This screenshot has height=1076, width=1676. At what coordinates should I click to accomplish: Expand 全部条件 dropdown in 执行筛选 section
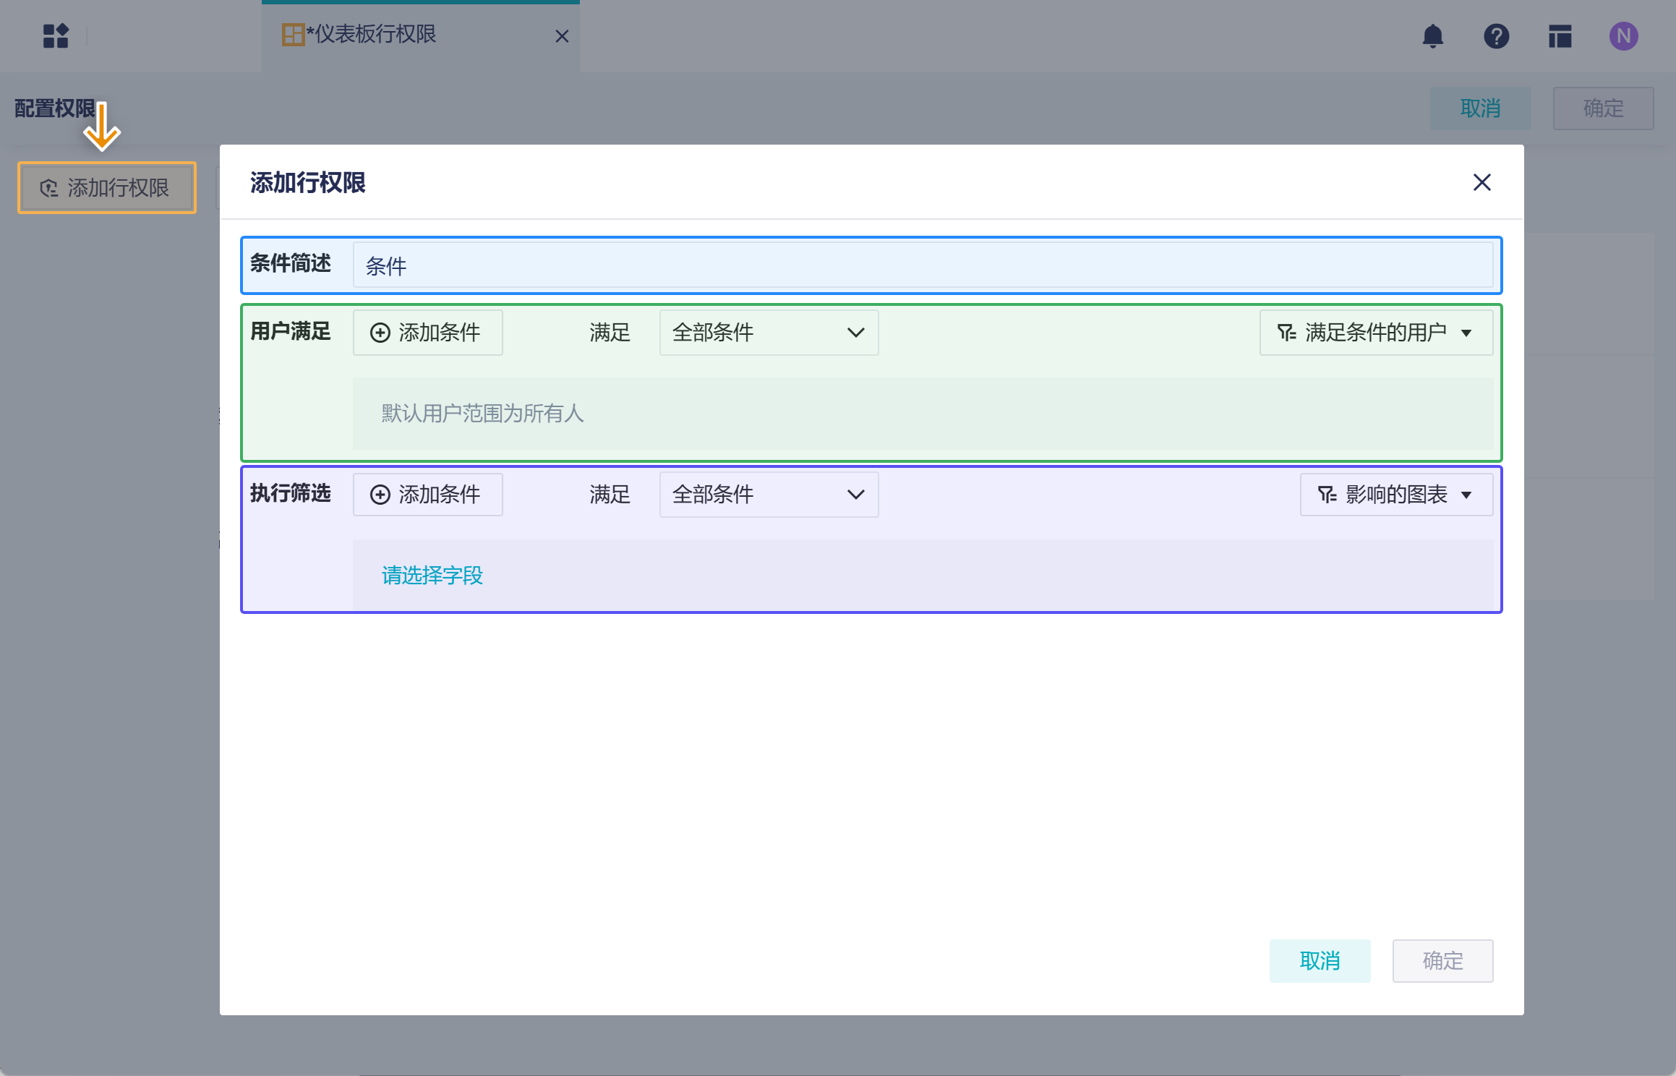tap(768, 495)
